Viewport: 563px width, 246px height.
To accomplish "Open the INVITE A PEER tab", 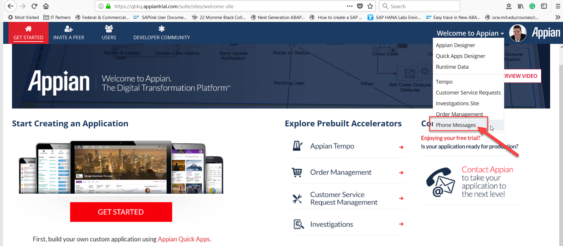I will [69, 33].
